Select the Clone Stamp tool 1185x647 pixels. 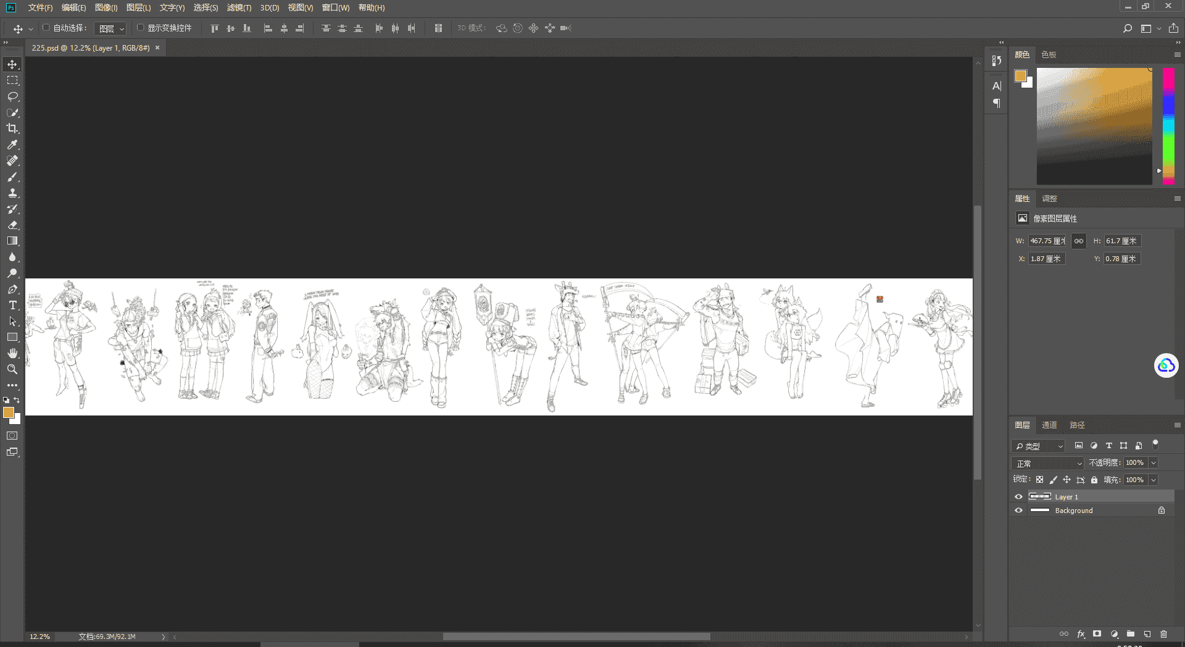coord(12,193)
